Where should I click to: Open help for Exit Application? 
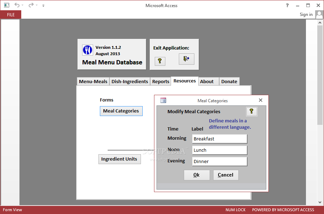[x=160, y=61]
